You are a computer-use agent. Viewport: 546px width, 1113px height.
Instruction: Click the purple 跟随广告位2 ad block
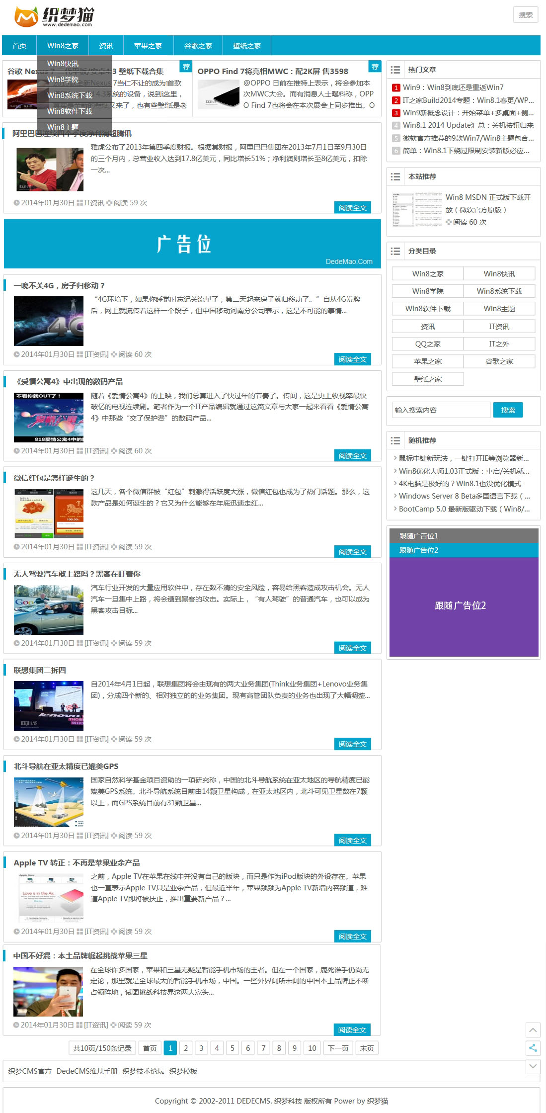pyautogui.click(x=464, y=606)
